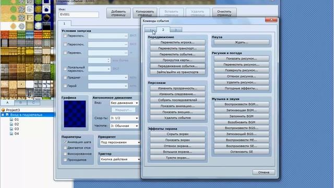Viewport: 334px width, 188px height.
Task: Open the Скор-ть speed dropdown
Action: pos(124,118)
